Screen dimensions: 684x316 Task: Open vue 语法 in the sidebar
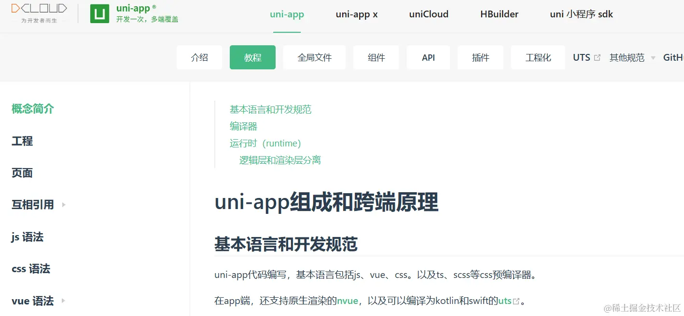(x=32, y=301)
